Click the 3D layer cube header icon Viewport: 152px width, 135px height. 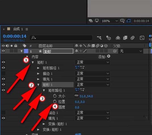[106, 46]
